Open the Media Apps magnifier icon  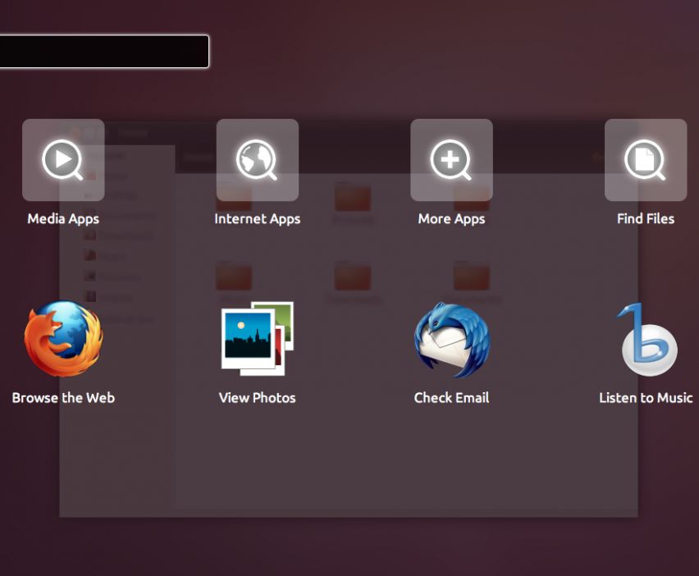(x=63, y=160)
